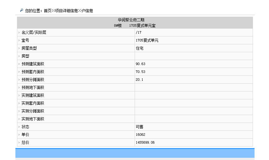Select the 实测建筑面积 label
The height and width of the screenshot is (160, 269).
(x=33, y=95)
